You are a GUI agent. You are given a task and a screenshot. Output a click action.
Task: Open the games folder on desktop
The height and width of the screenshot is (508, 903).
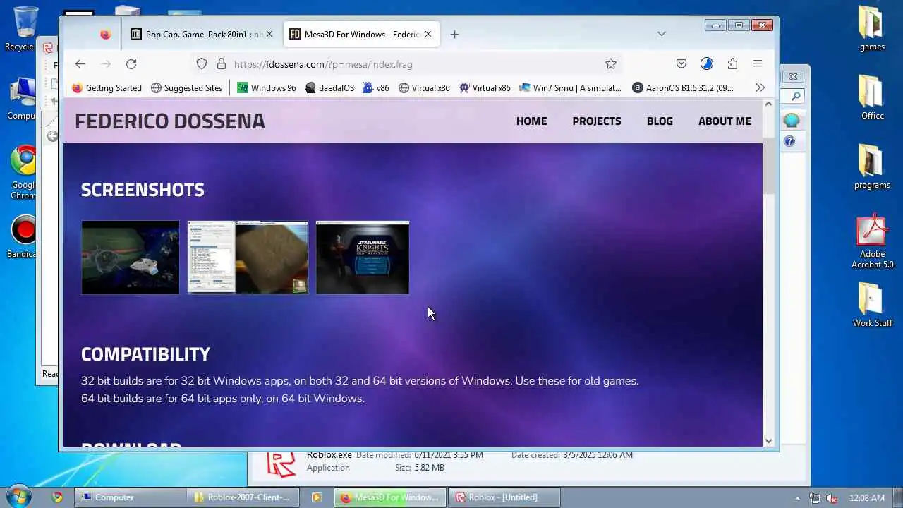click(x=872, y=29)
